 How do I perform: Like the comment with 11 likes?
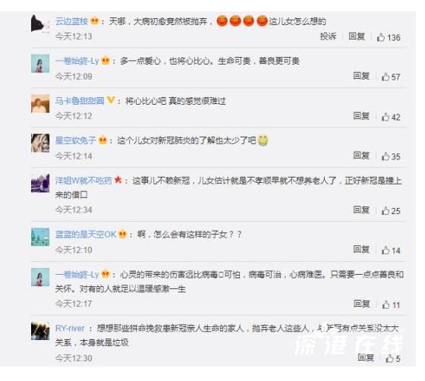click(386, 305)
